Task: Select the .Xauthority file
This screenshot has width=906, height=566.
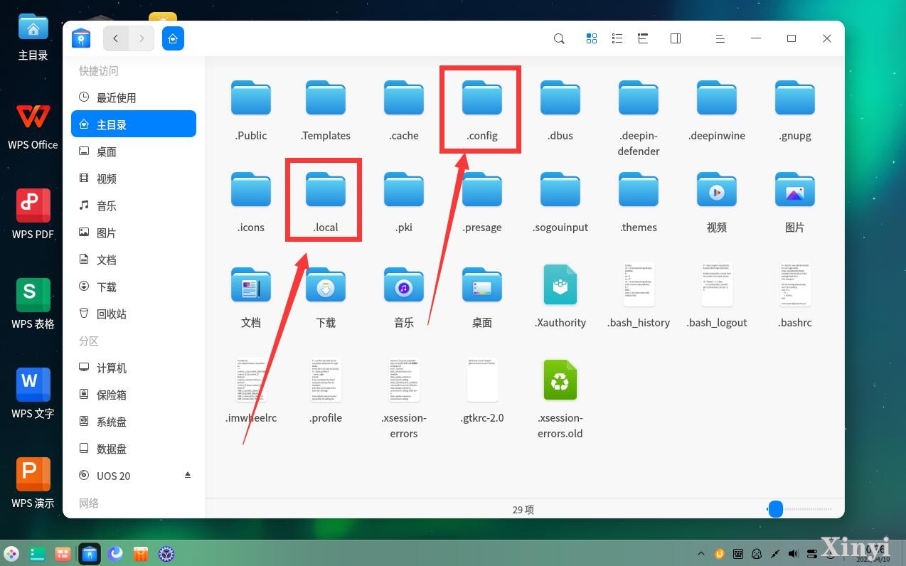Action: click(560, 285)
